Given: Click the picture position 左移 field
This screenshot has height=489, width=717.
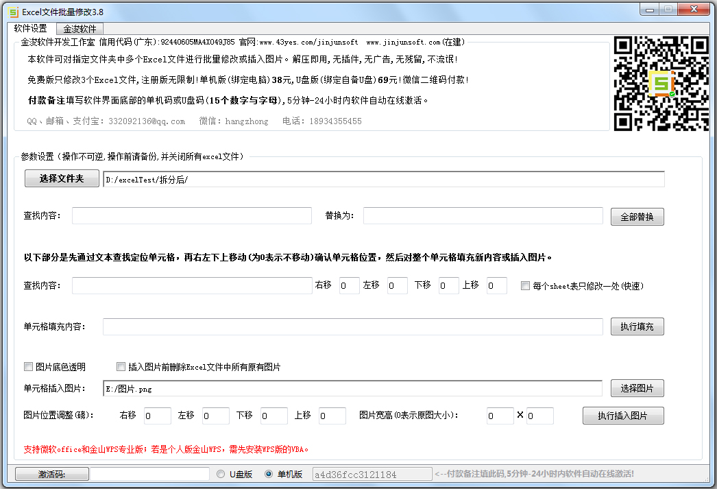Looking at the screenshot, I should point(216,416).
